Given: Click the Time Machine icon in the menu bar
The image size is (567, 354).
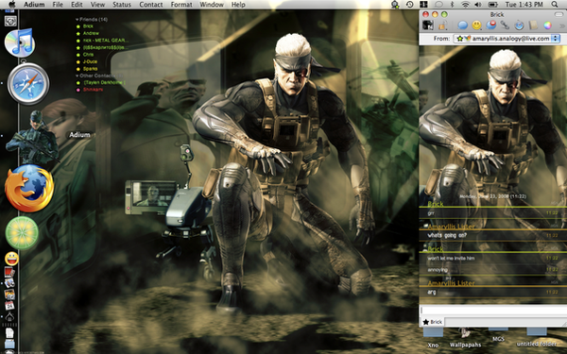Looking at the screenshot, I should coord(409,5).
